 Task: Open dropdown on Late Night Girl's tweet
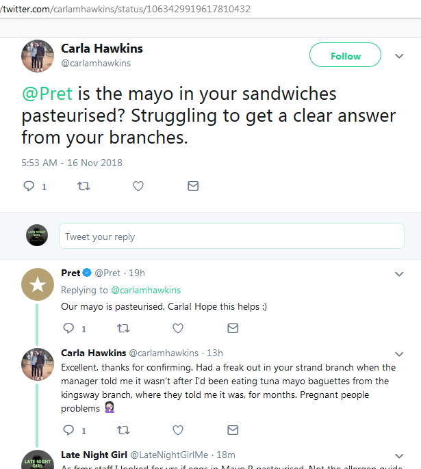click(400, 455)
